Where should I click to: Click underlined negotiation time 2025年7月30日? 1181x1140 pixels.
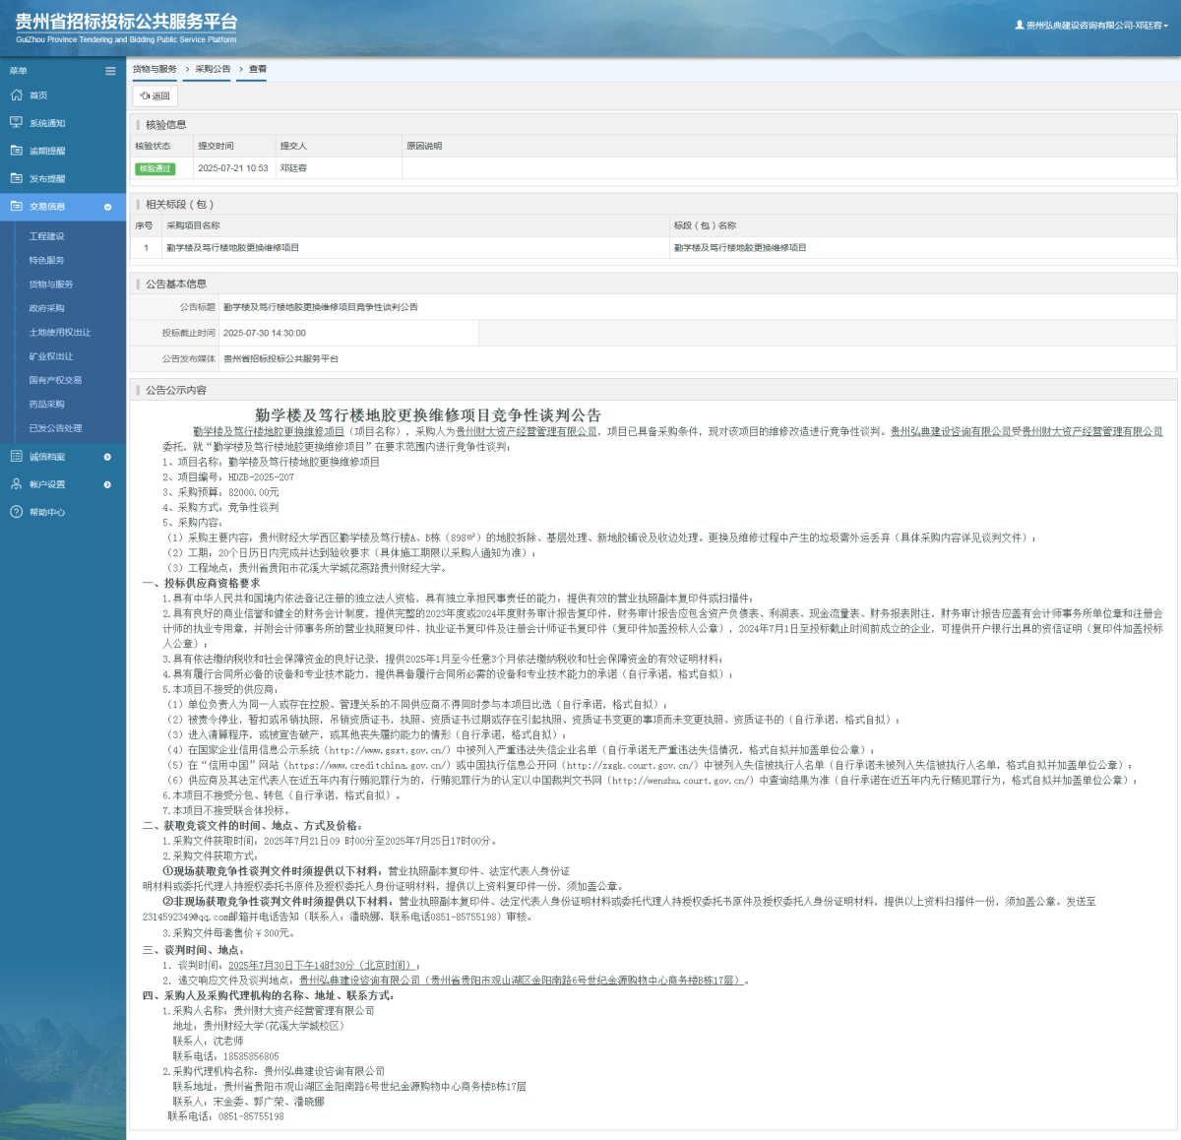pyautogui.click(x=324, y=966)
